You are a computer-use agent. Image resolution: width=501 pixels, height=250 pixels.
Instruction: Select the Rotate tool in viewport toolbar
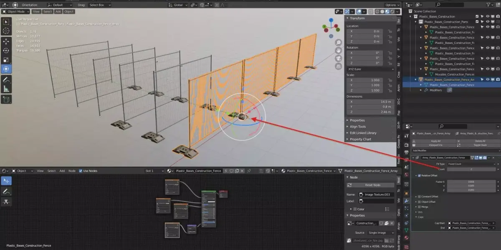coord(6,51)
